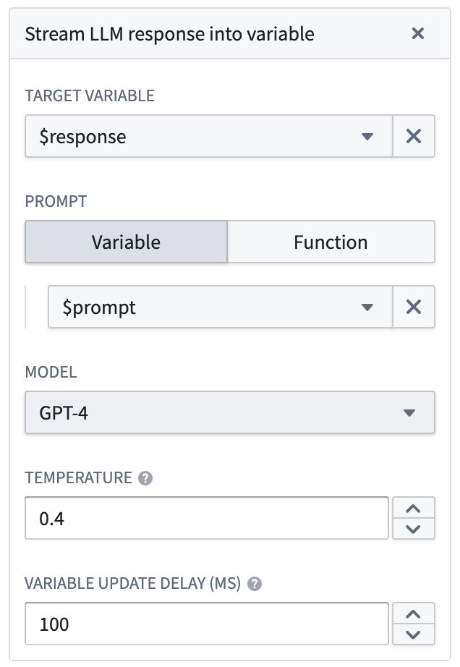This screenshot has height=667, width=460.
Task: Click the Target Variable label
Action: pos(90,95)
